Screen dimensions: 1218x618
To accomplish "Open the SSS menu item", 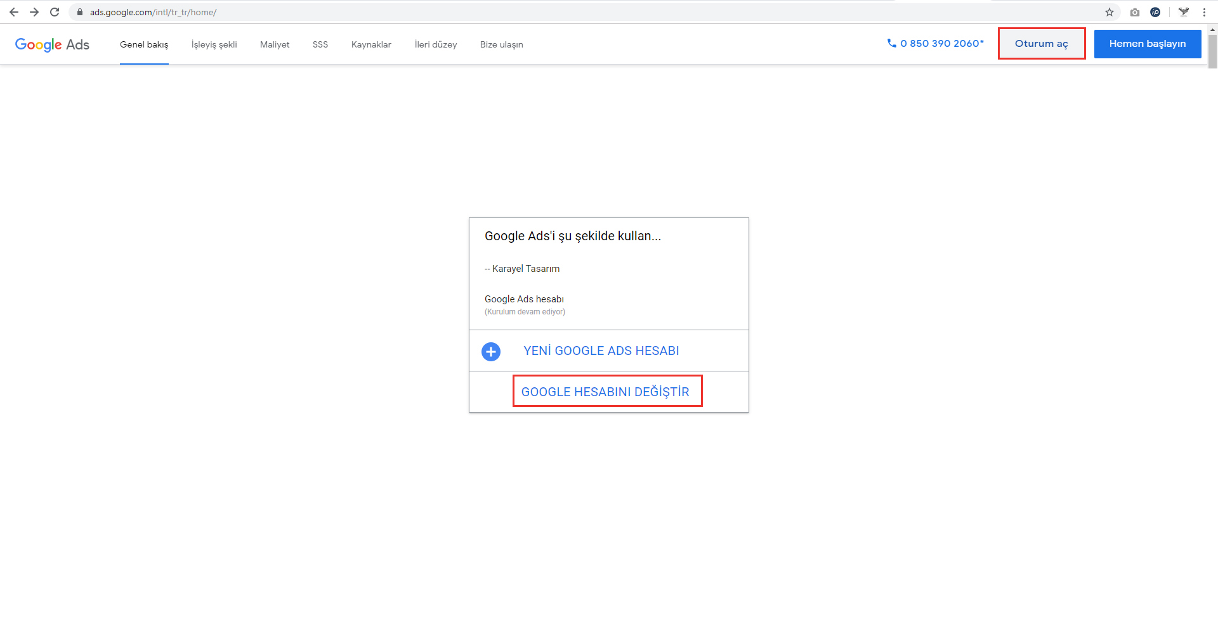I will pyautogui.click(x=320, y=44).
